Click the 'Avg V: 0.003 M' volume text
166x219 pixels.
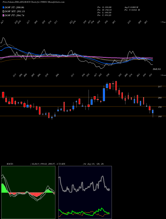tap(131, 7)
